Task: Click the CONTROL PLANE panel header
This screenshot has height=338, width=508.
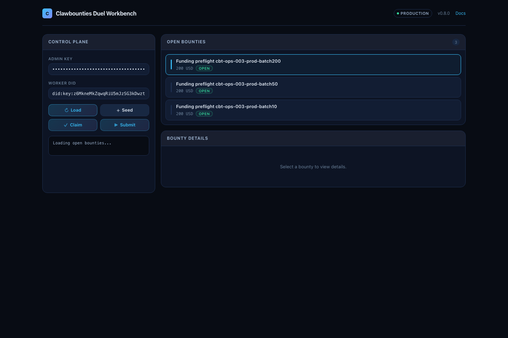Action: click(x=68, y=42)
